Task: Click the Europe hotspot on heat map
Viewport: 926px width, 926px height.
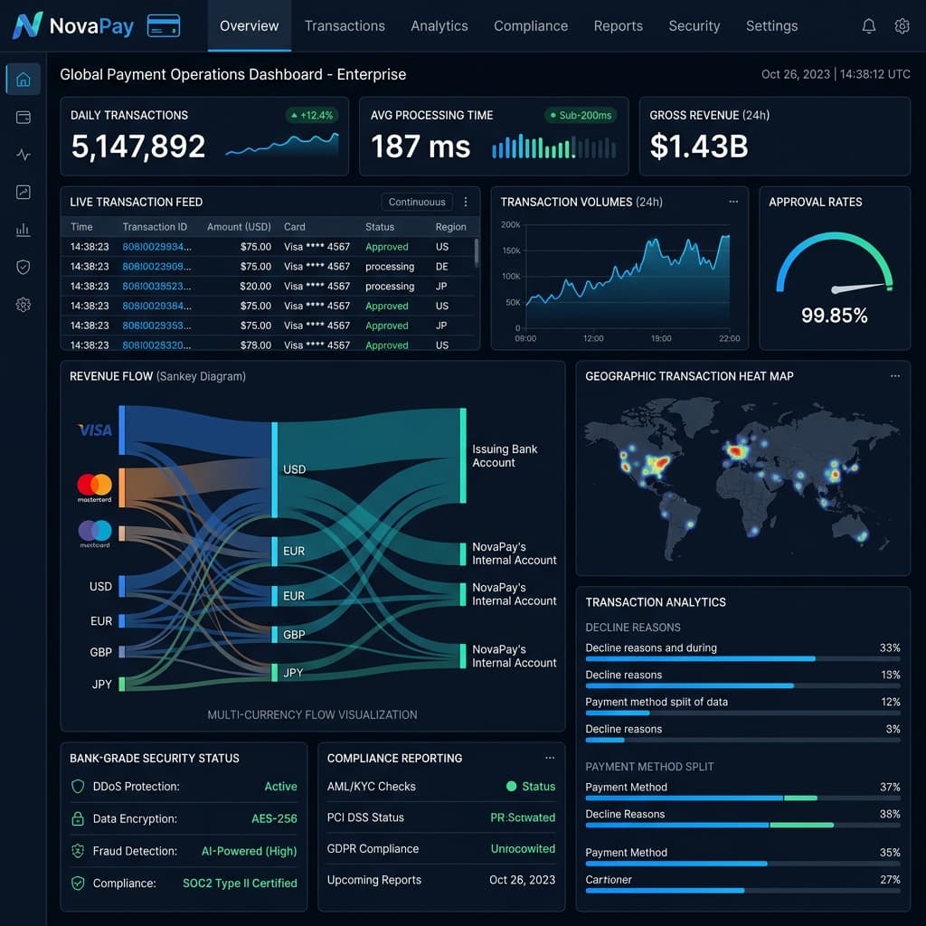Action: click(736, 452)
